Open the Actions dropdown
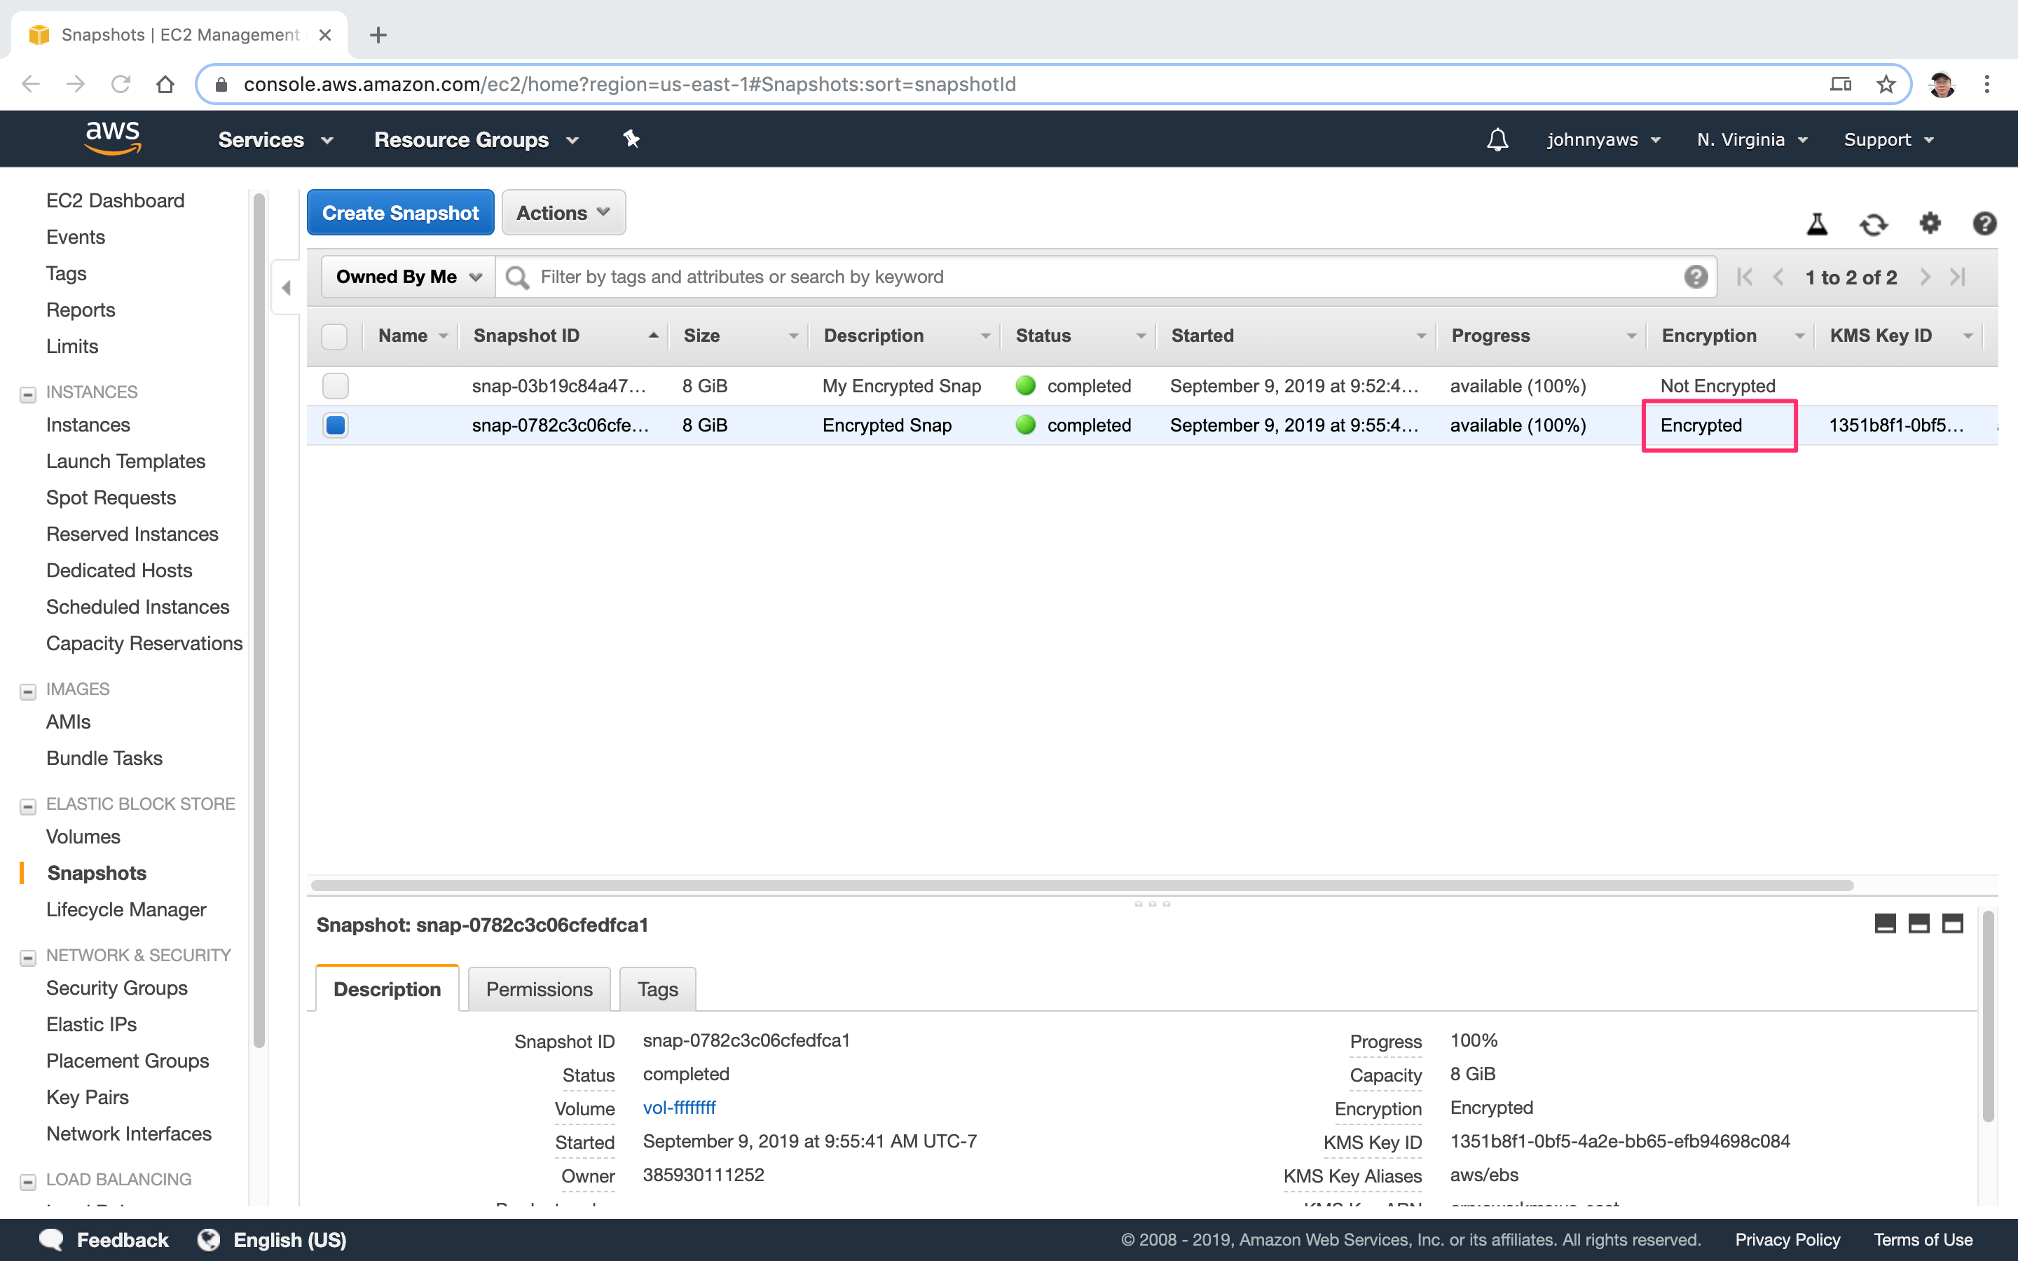 [x=563, y=213]
